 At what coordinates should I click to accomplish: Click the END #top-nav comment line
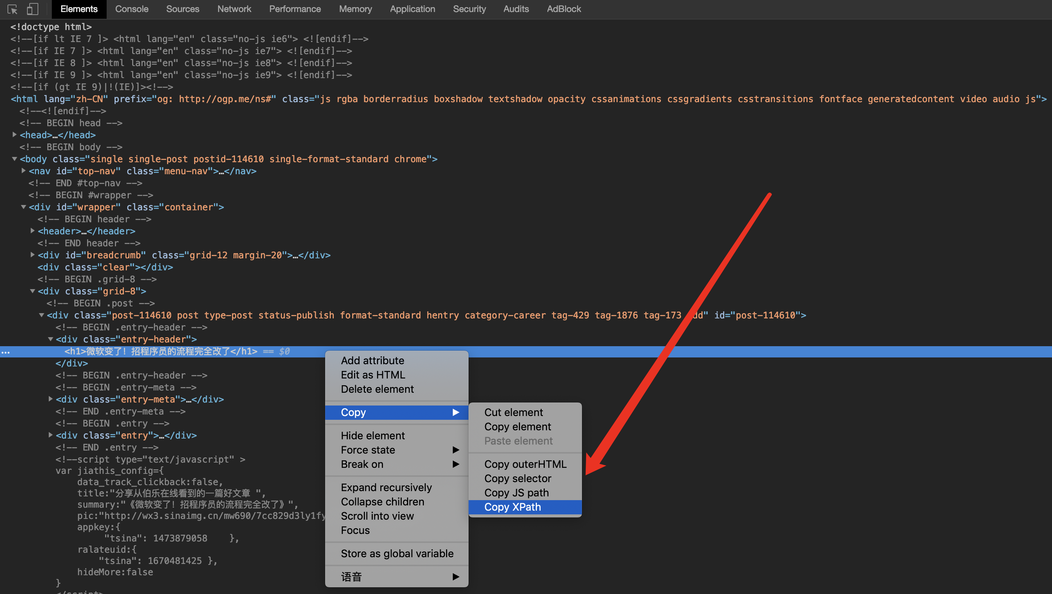pyautogui.click(x=85, y=183)
